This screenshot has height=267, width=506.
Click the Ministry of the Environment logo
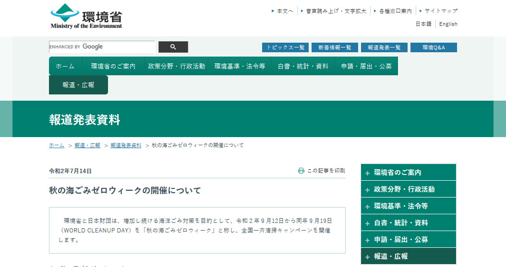86,16
